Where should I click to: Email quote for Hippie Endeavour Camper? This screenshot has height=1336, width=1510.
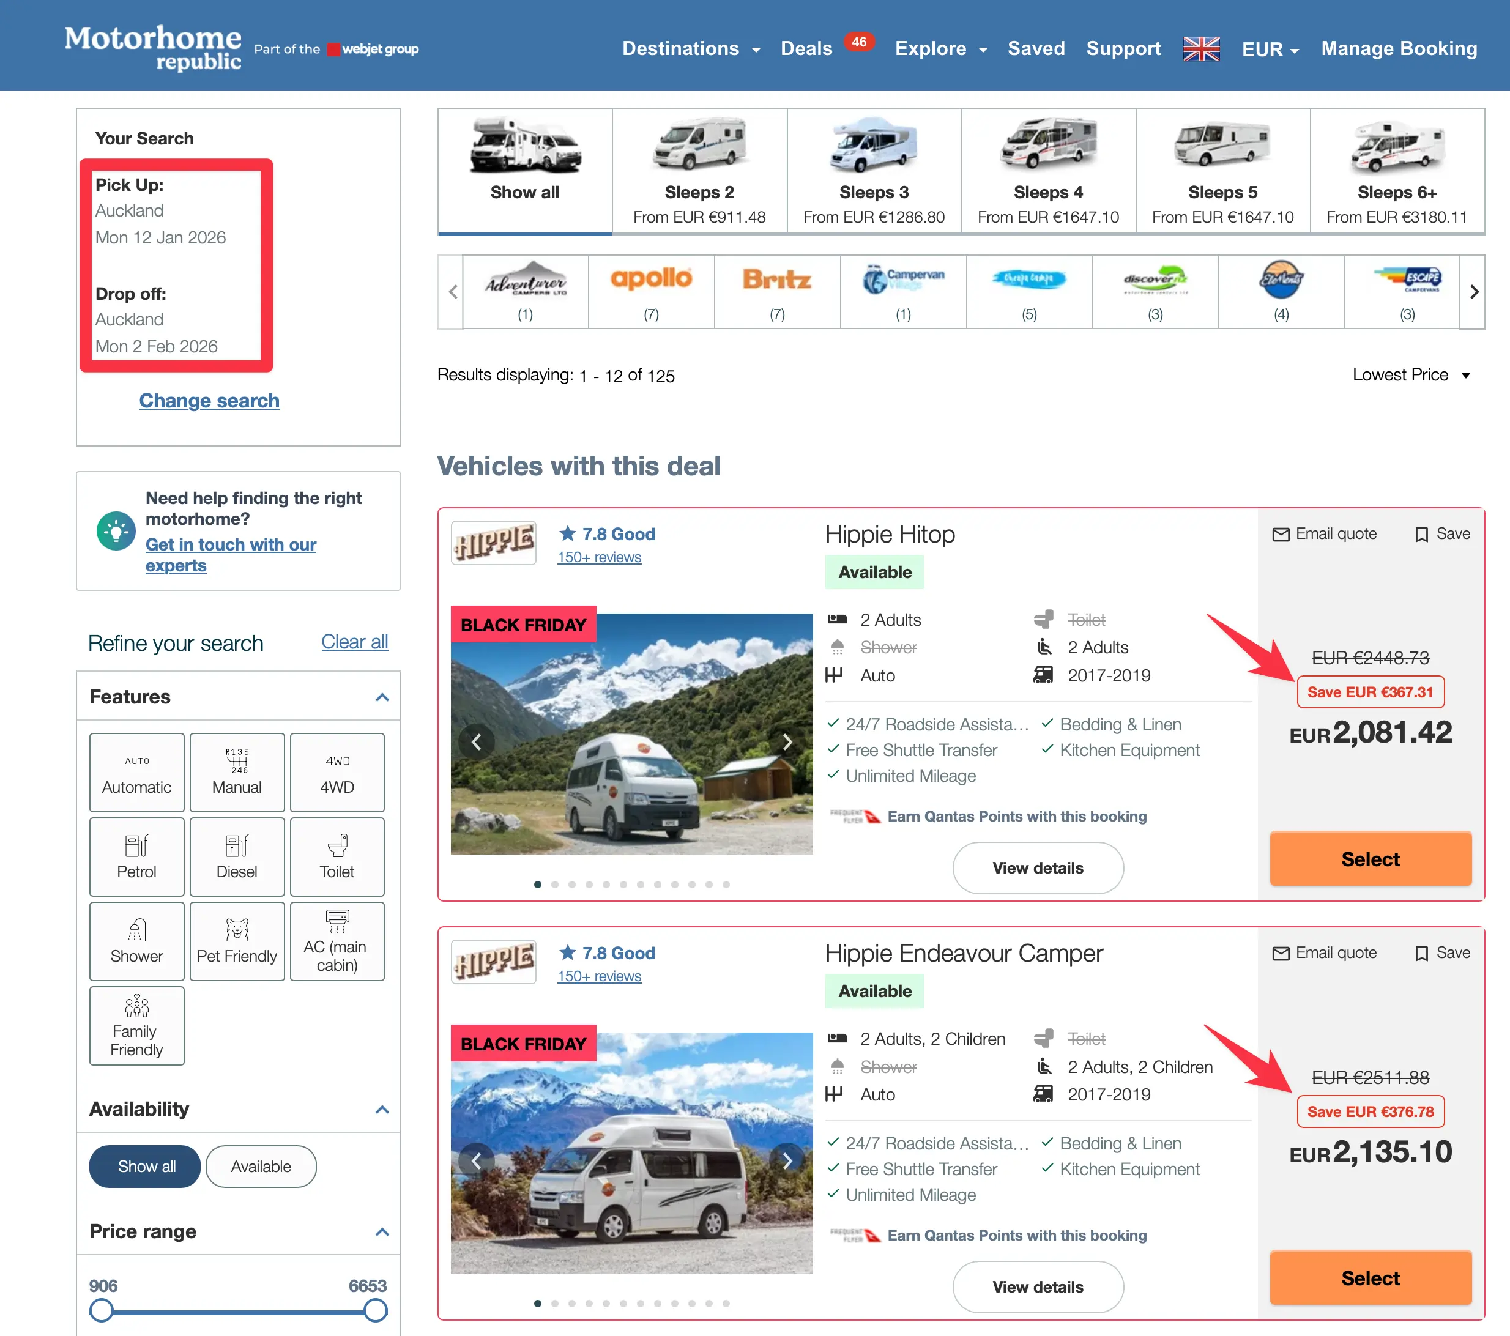(x=1325, y=952)
